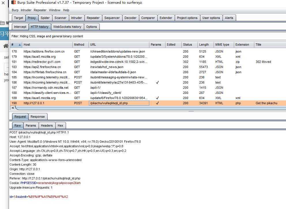Select request 183 to api2.firefoxchina.cn
This screenshot has width=286, height=209.
(148, 67)
